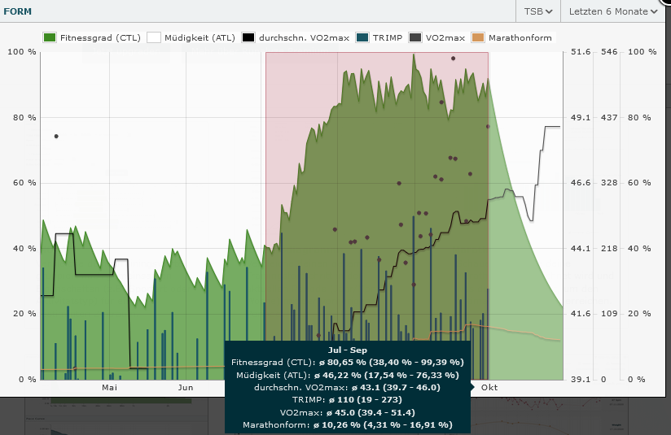Screen dimensions: 671x435
Task: Click the teal TRIMP legend square
Action: click(x=363, y=37)
